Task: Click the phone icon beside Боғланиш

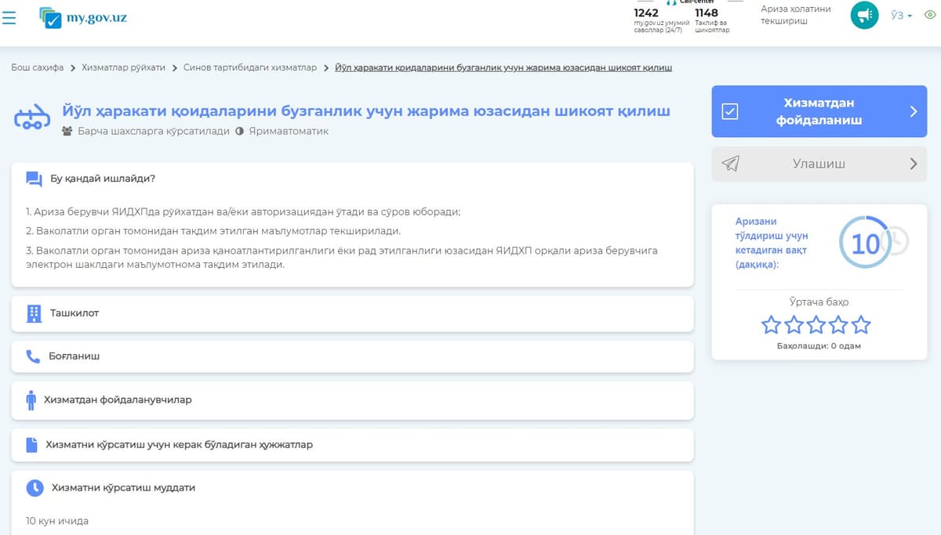Action: (33, 356)
